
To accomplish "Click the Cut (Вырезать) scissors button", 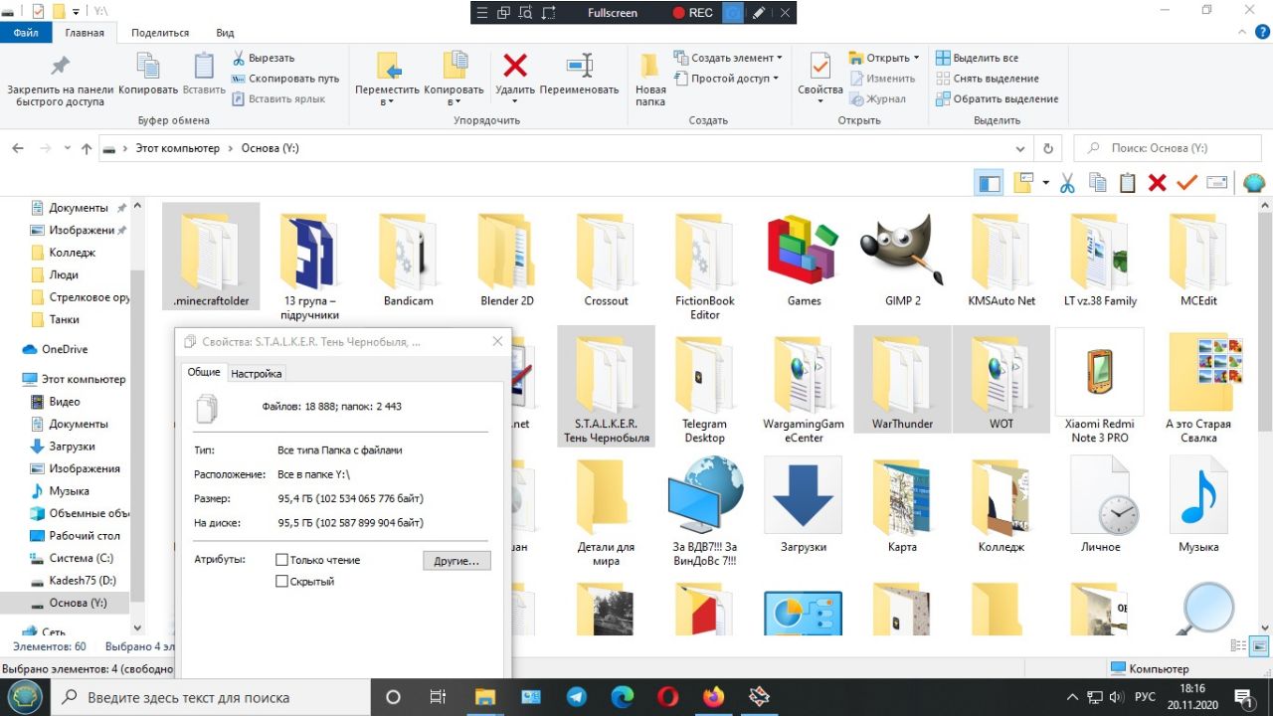I will click(x=263, y=58).
